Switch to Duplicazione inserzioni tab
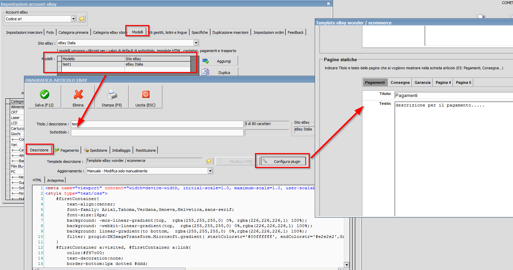 click(230, 32)
